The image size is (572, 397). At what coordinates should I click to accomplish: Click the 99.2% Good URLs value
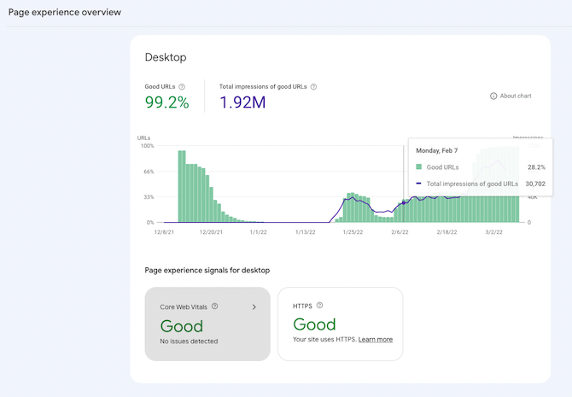[x=167, y=103]
